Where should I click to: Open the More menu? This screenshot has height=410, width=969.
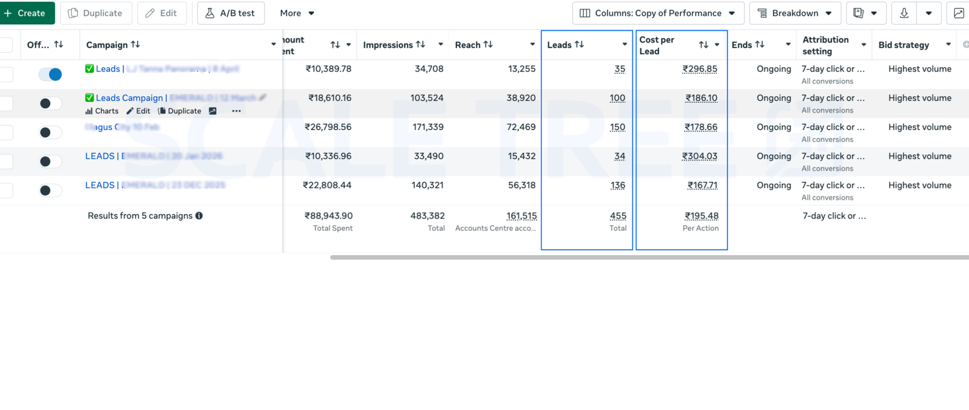297,13
